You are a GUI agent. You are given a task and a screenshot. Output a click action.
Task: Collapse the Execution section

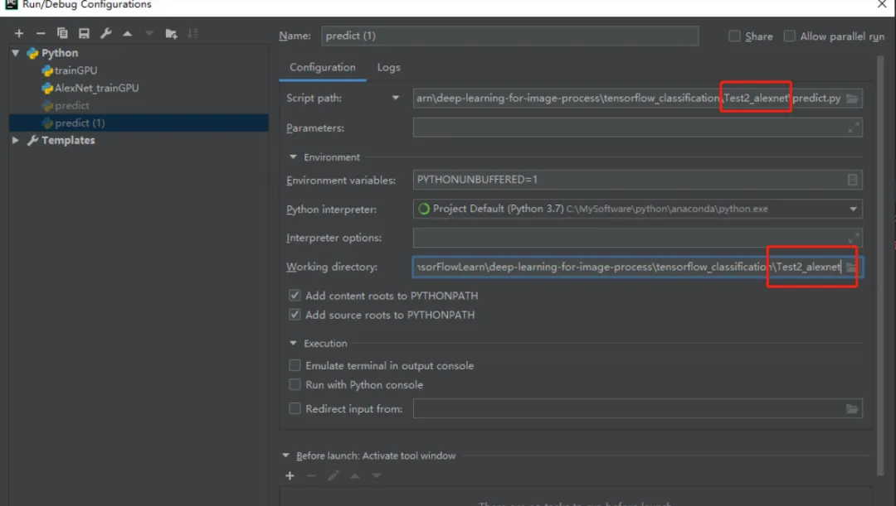point(294,344)
